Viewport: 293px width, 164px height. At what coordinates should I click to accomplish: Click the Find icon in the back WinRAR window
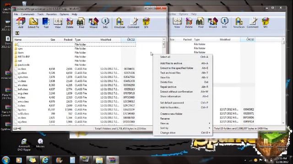tap(201, 23)
